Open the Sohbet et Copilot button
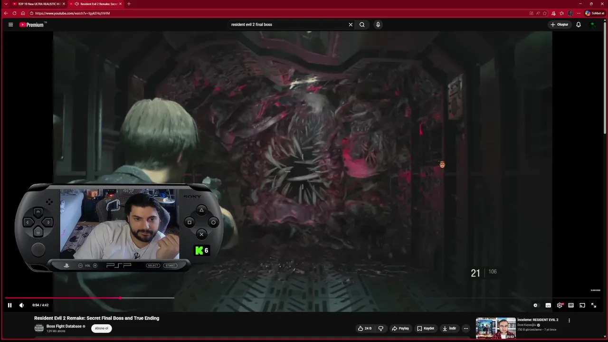608x342 pixels. coord(595,13)
